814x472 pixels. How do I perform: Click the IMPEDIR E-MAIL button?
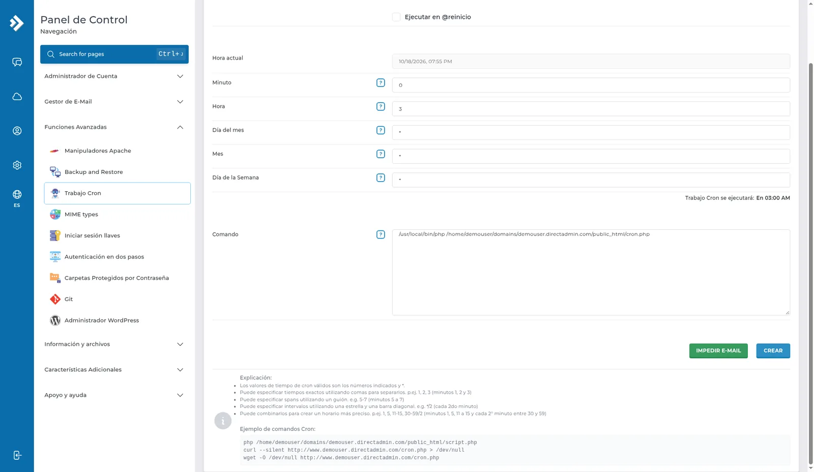718,350
